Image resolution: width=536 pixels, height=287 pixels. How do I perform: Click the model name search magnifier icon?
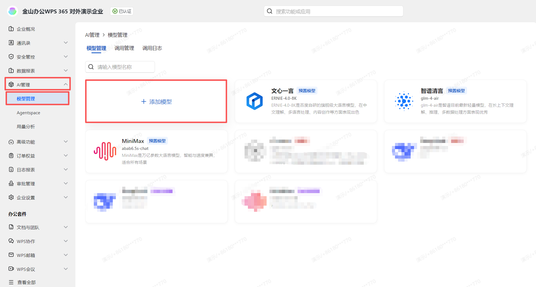(x=91, y=67)
